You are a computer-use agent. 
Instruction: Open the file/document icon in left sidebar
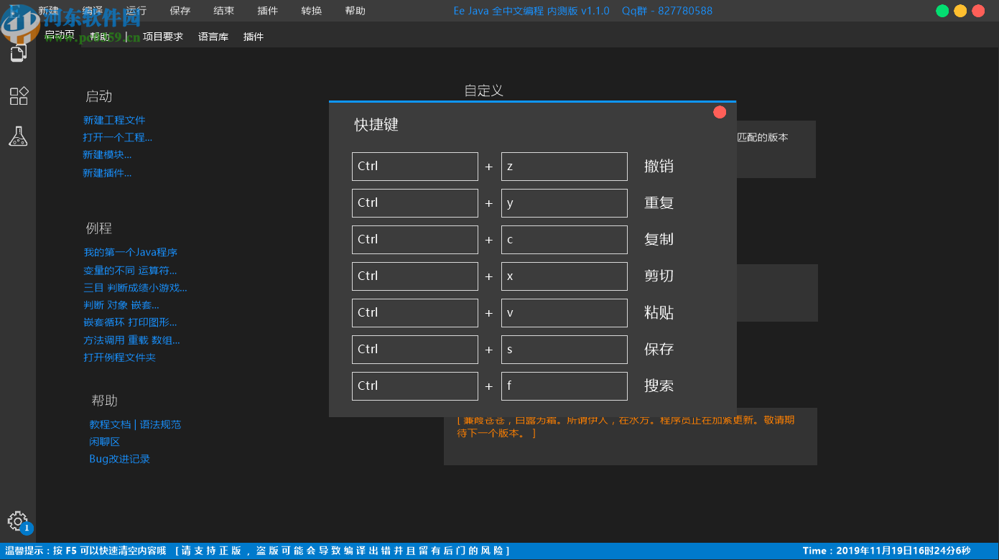point(17,52)
